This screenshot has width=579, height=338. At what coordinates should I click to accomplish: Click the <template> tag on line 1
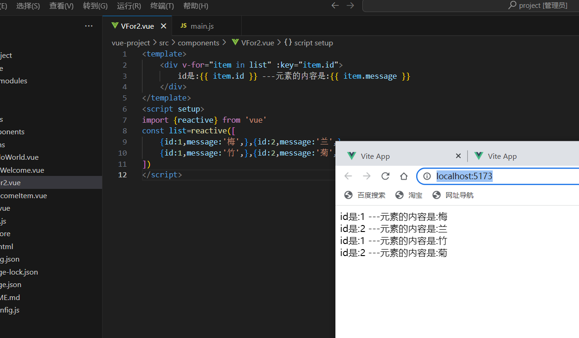pyautogui.click(x=164, y=54)
